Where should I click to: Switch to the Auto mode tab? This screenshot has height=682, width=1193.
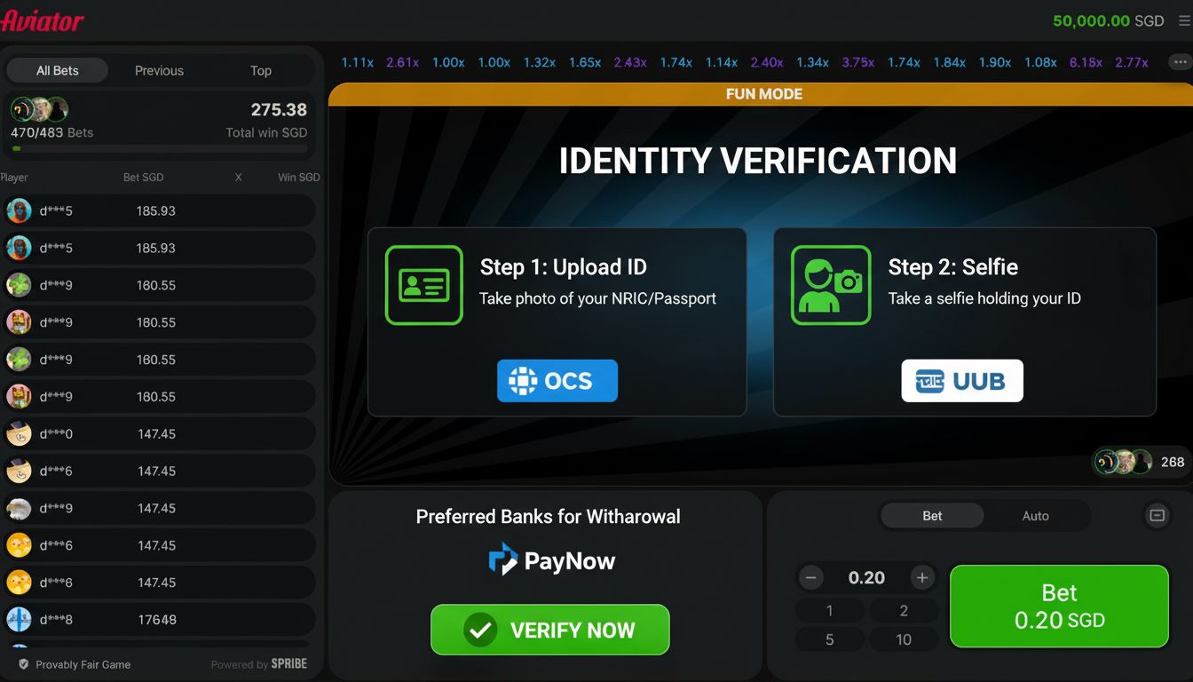pos(1036,516)
